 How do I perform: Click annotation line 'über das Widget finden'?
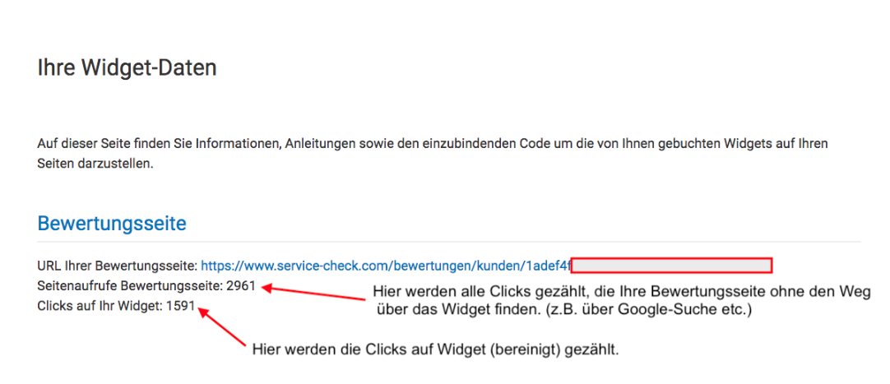563,312
